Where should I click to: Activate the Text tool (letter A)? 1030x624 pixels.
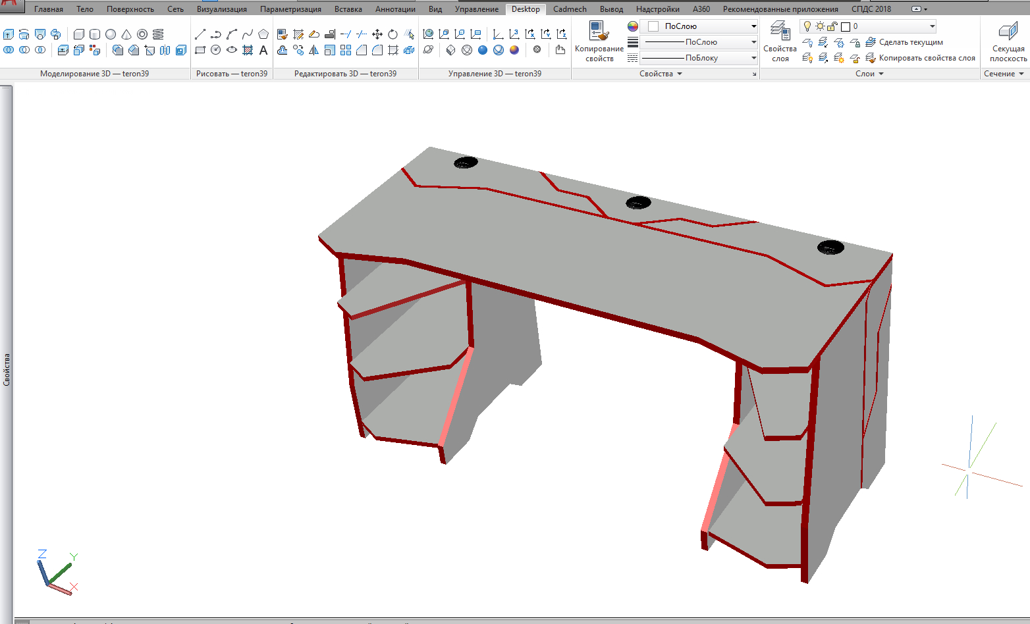tap(263, 50)
